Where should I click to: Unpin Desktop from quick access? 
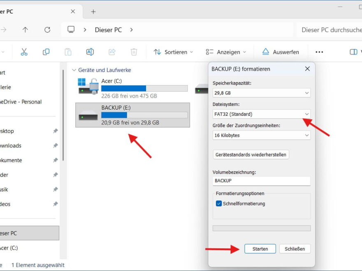point(56,131)
